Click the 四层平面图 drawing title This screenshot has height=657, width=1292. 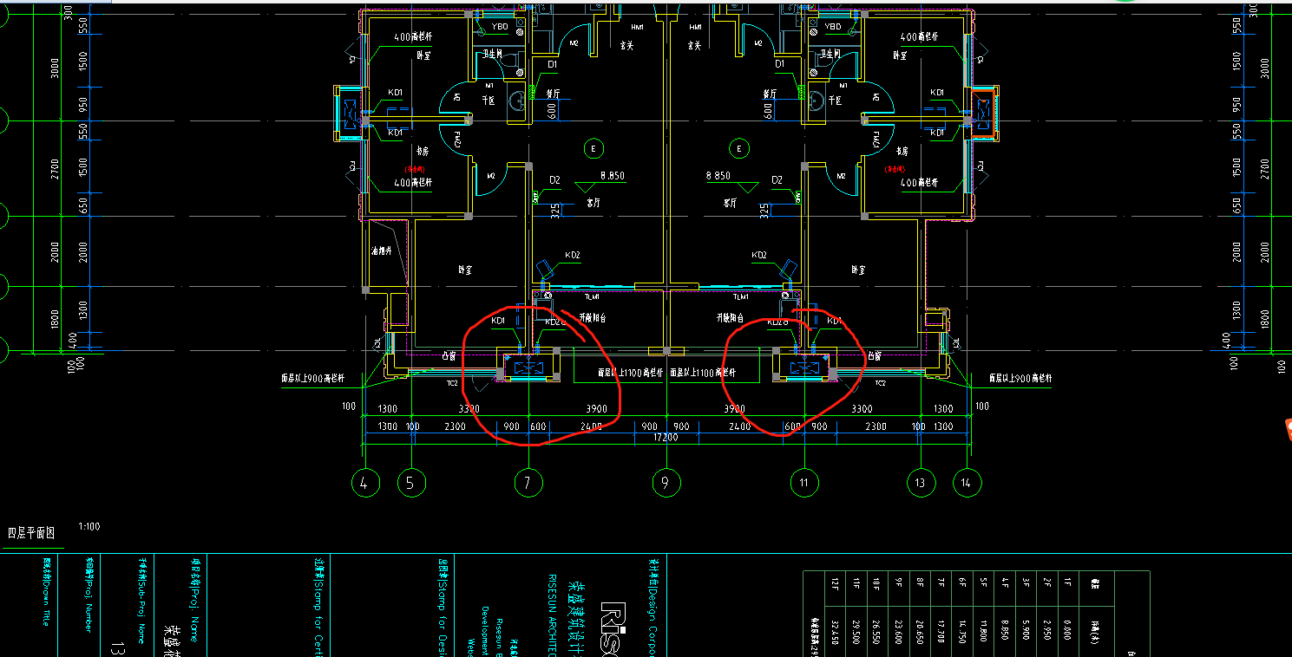30,533
